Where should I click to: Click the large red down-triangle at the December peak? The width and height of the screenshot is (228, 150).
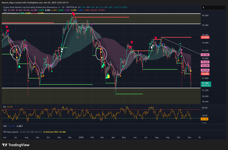73,14
